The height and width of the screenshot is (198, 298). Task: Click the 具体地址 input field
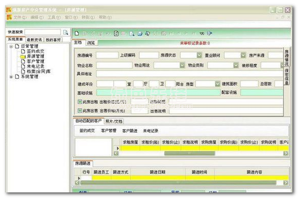click(x=189, y=73)
